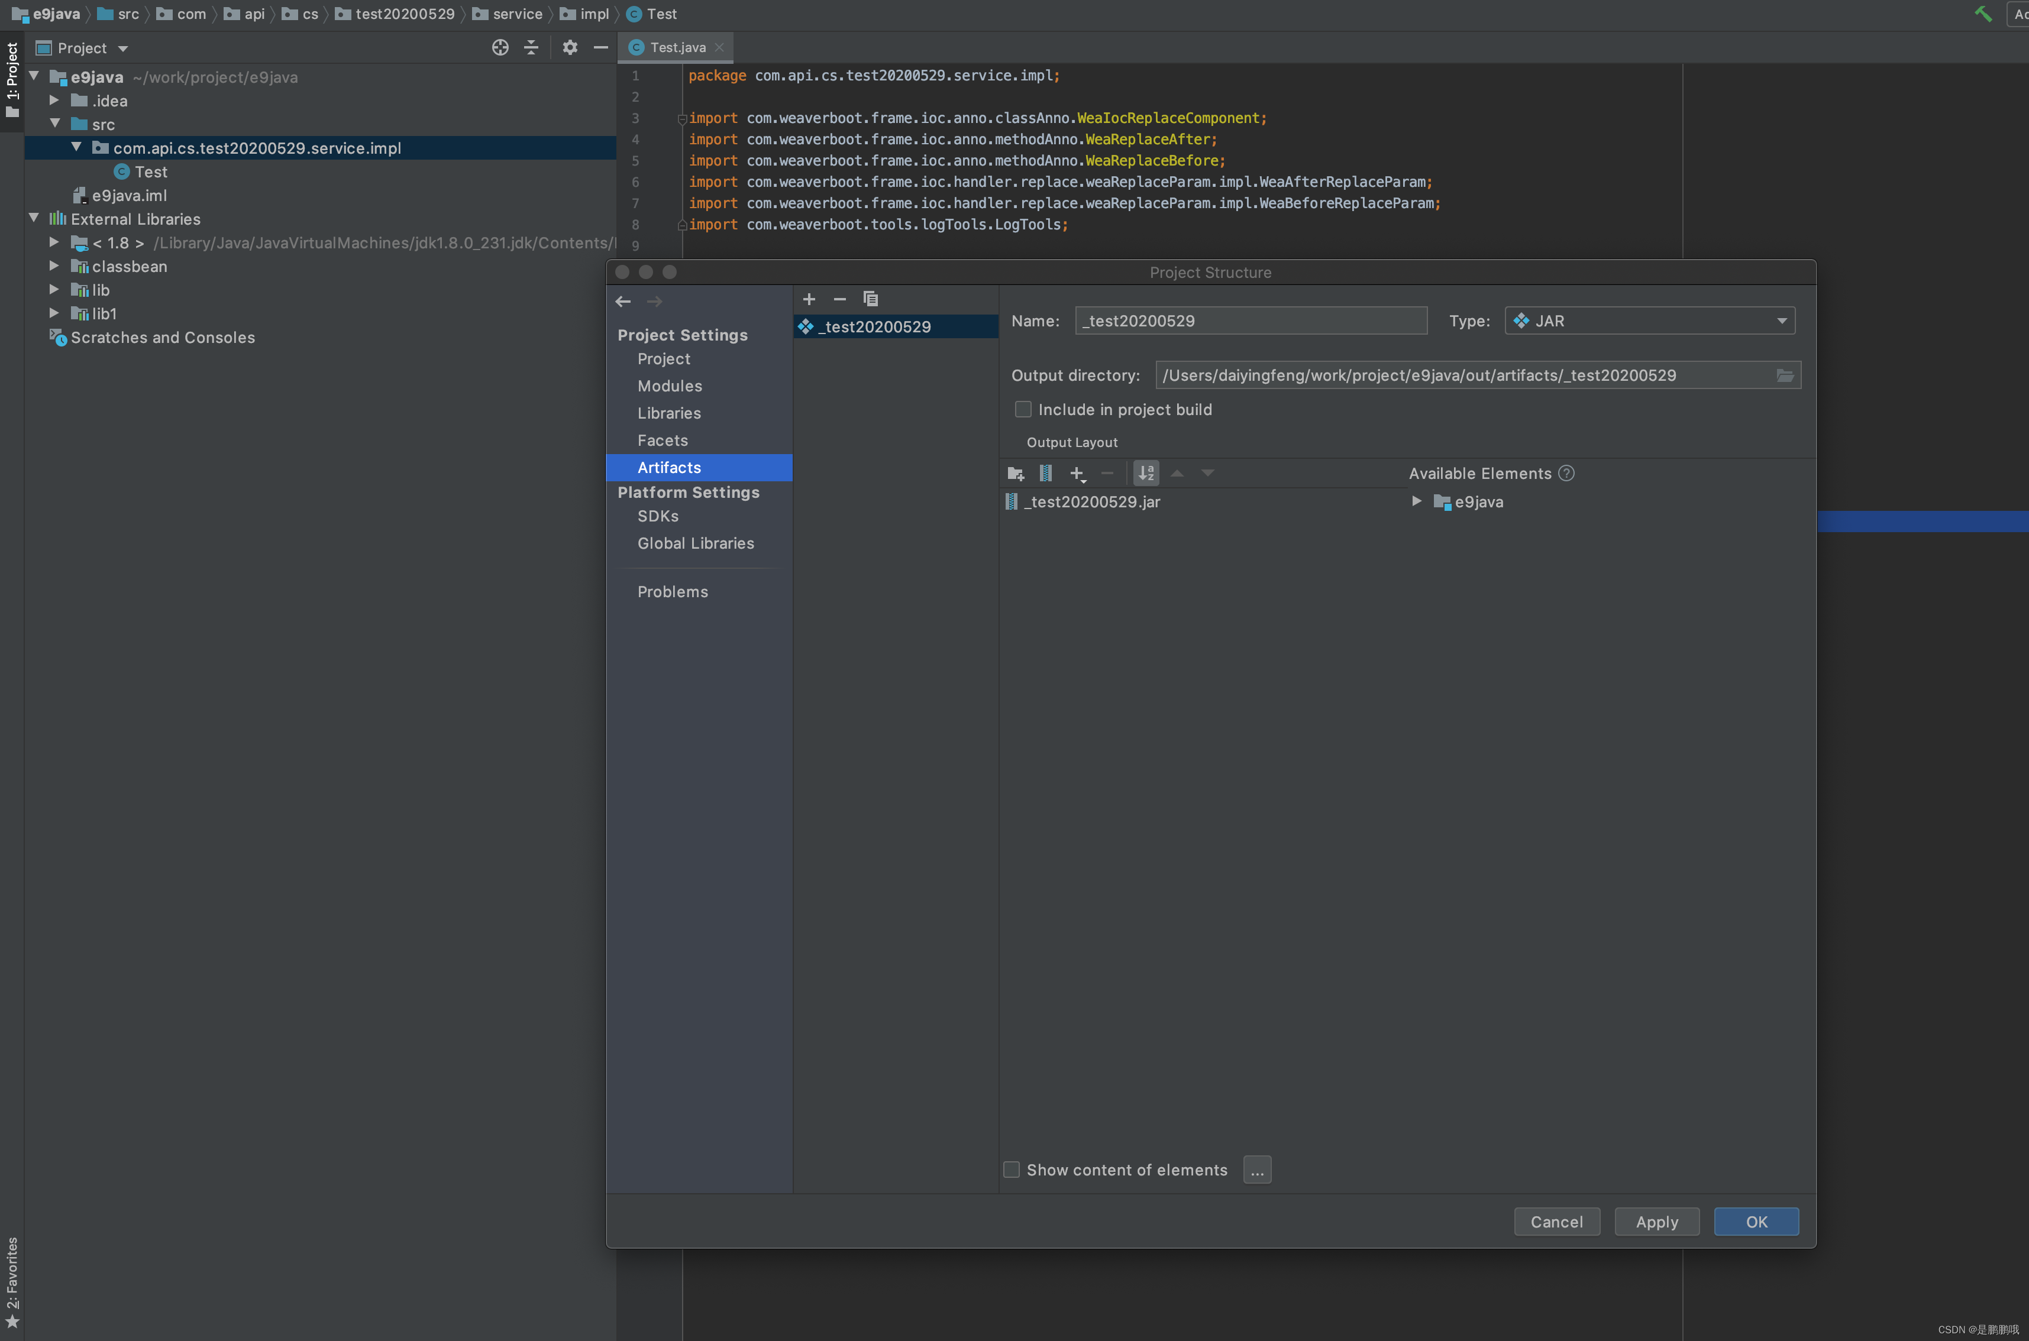Select Modules under Project Settings
Screen dimensions: 2029x1341
point(671,386)
